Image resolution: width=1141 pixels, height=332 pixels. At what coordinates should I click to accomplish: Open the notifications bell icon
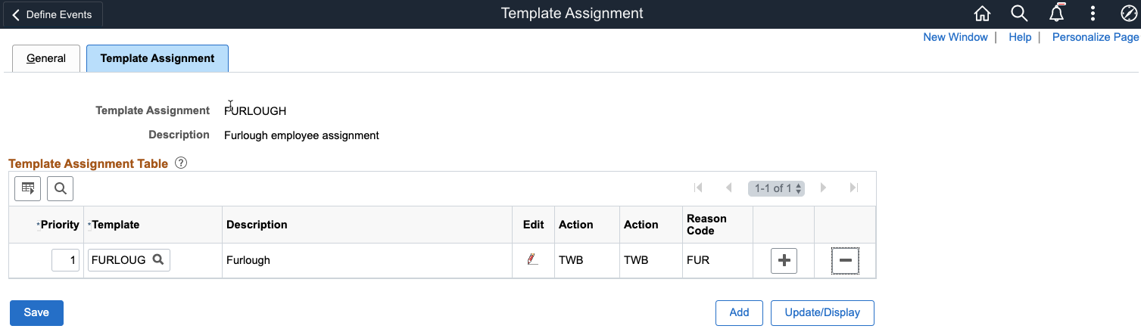[1056, 14]
